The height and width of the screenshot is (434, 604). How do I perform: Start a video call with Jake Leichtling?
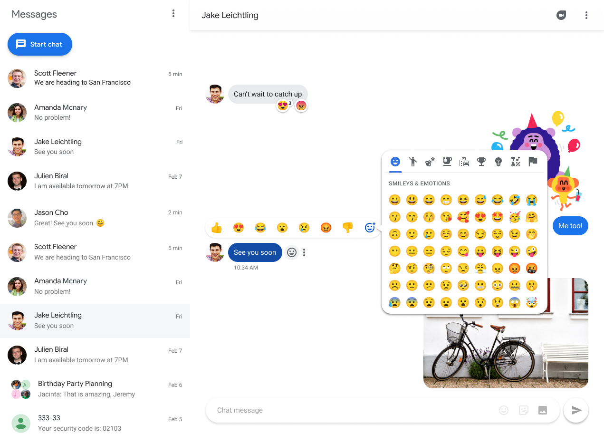(561, 15)
